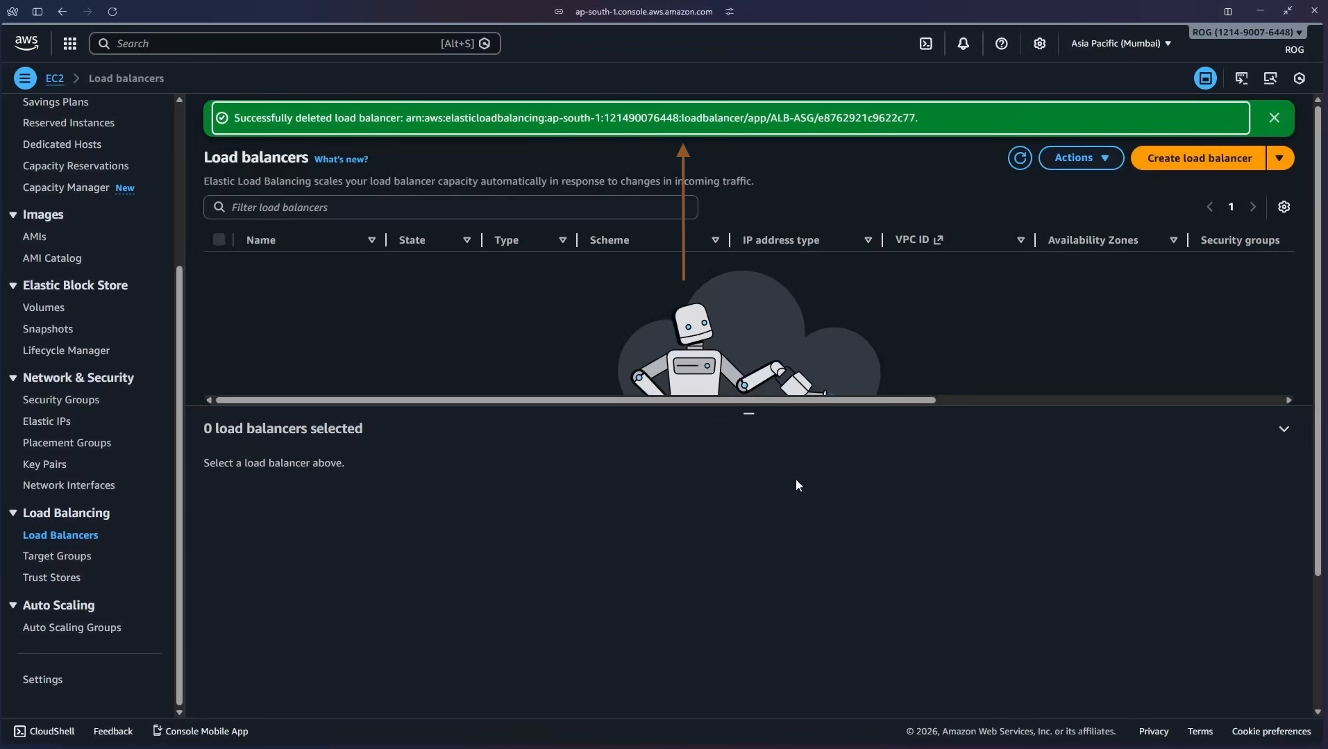1328x749 pixels.
Task: Open Target Groups in the sidebar
Action: pos(58,556)
